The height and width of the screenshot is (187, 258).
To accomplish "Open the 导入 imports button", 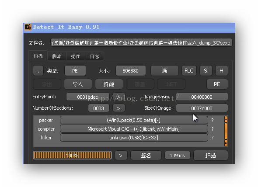I will 78,84.
